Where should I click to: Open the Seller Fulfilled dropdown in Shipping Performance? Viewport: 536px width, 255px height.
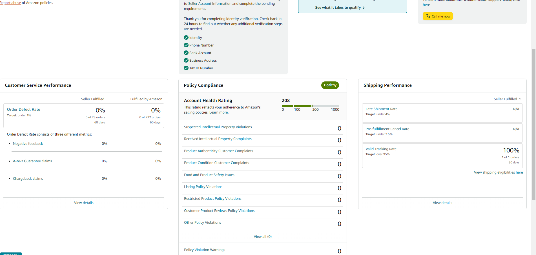tap(507, 99)
